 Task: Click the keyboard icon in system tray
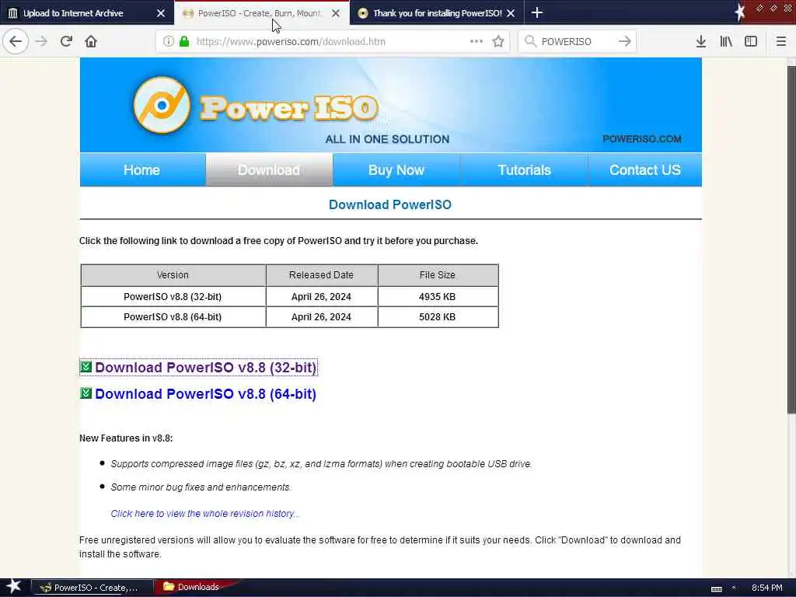[716, 588]
